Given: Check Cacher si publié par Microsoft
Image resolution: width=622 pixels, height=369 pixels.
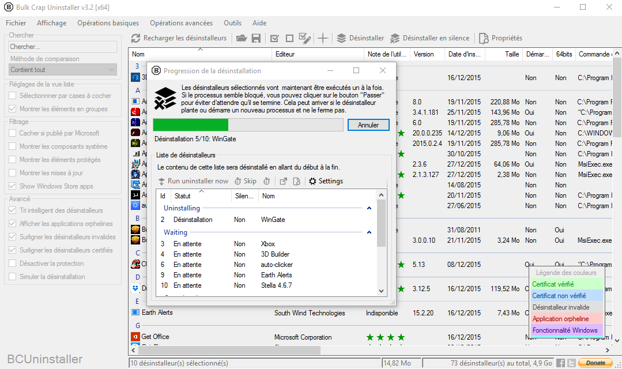Looking at the screenshot, I should pyautogui.click(x=13, y=133).
